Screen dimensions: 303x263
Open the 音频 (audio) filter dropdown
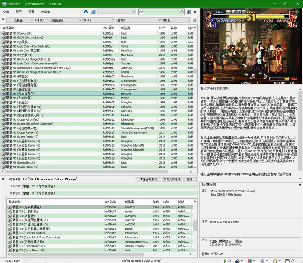148,20
